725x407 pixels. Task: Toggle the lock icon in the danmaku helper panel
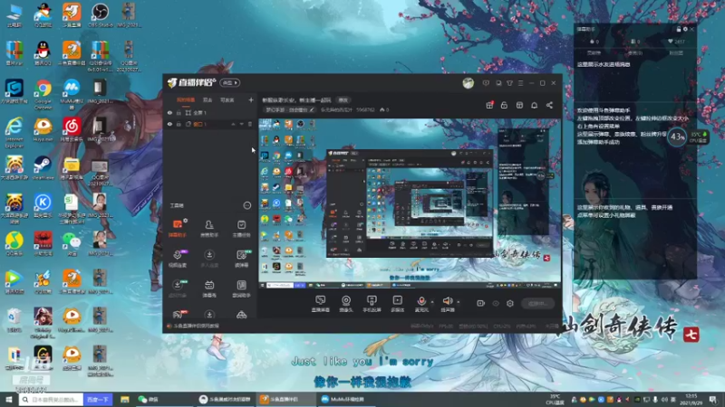tap(678, 29)
